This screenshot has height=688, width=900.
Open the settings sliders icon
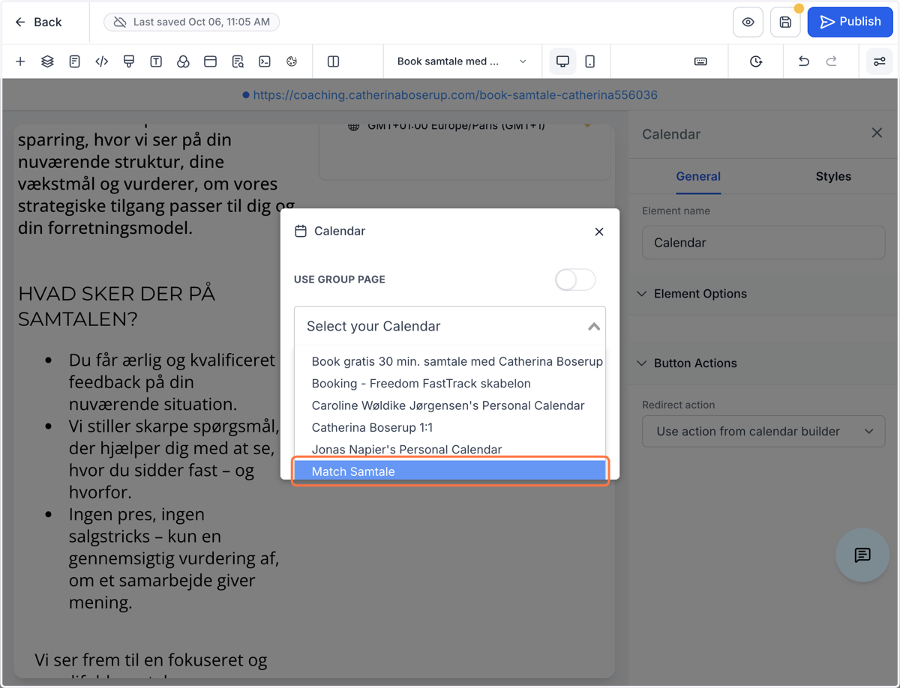coord(880,61)
